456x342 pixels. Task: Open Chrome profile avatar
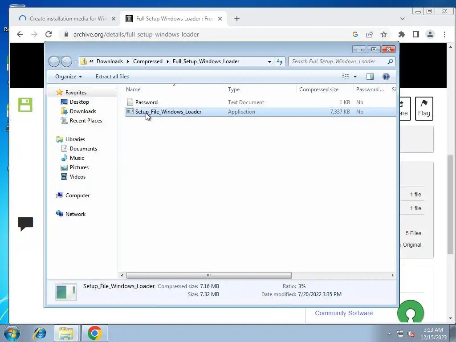coord(430,34)
